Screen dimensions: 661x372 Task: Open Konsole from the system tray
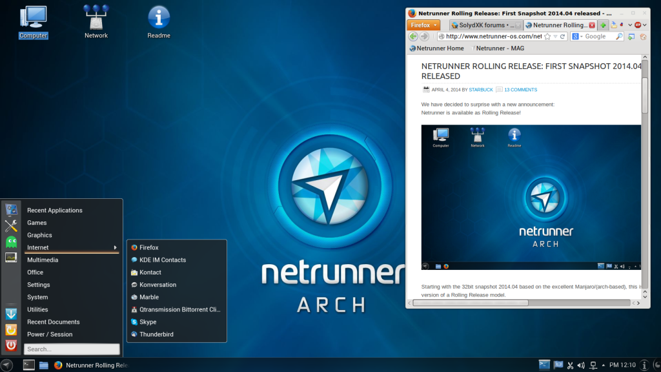coord(544,365)
